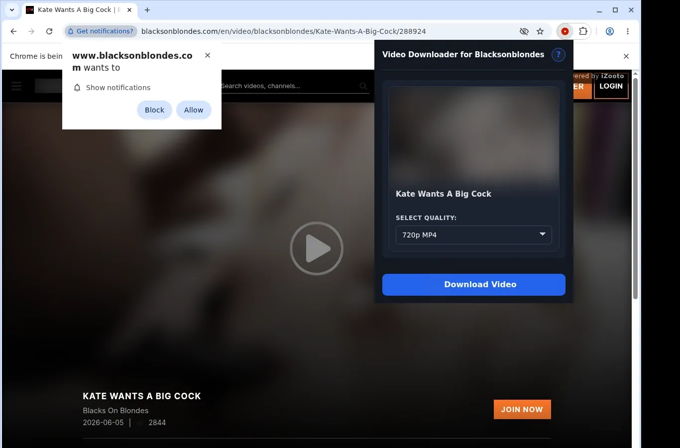Open the Chrome three-dot menu
Image resolution: width=680 pixels, height=448 pixels.
coord(628,31)
